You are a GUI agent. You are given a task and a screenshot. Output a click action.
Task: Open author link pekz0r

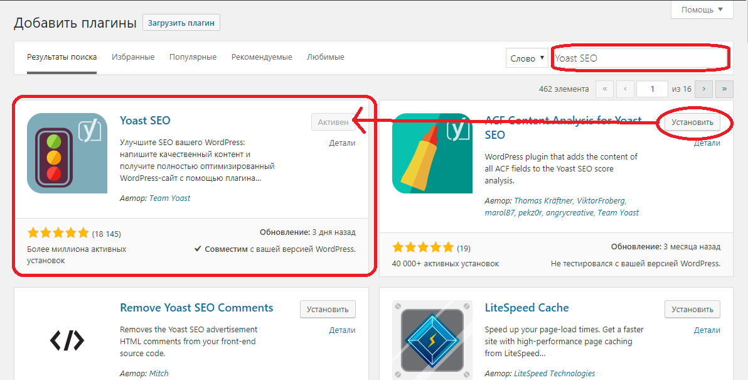click(530, 213)
